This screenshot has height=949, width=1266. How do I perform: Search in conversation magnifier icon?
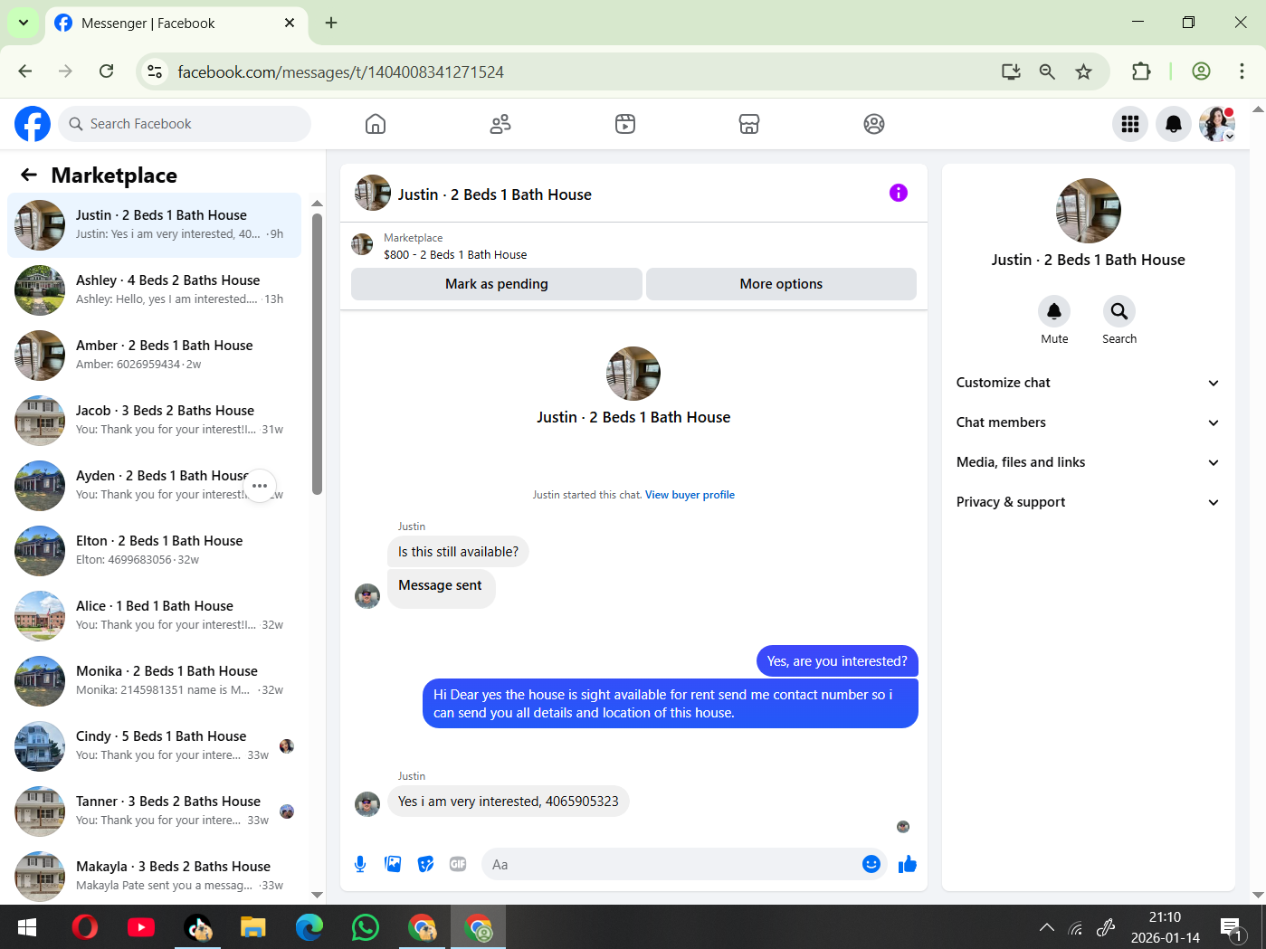pyautogui.click(x=1119, y=311)
